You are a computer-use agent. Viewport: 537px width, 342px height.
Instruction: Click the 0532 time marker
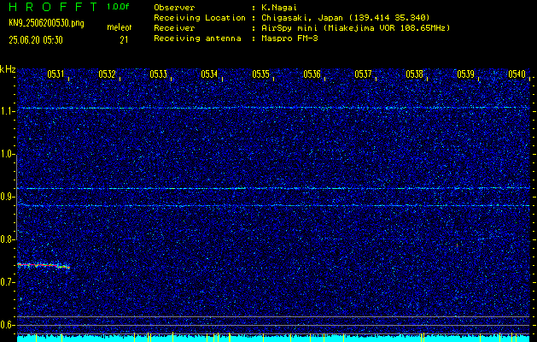pos(107,74)
